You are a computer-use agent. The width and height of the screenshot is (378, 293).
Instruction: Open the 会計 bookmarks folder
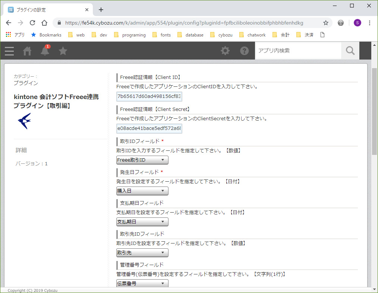coord(281,35)
